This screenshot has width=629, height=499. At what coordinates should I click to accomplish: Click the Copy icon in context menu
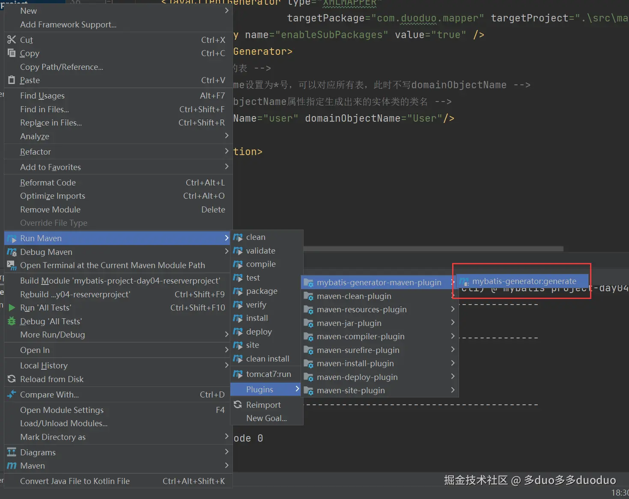[x=12, y=53]
